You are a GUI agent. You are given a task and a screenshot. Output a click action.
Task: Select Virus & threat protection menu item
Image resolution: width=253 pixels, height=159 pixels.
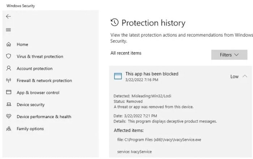(40, 57)
